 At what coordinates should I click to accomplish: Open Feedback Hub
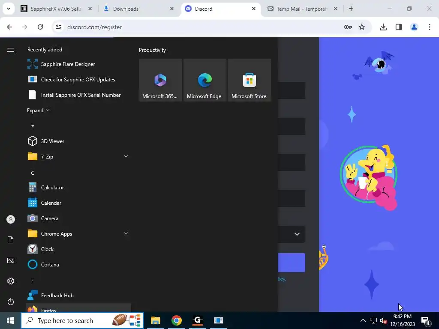78,295
